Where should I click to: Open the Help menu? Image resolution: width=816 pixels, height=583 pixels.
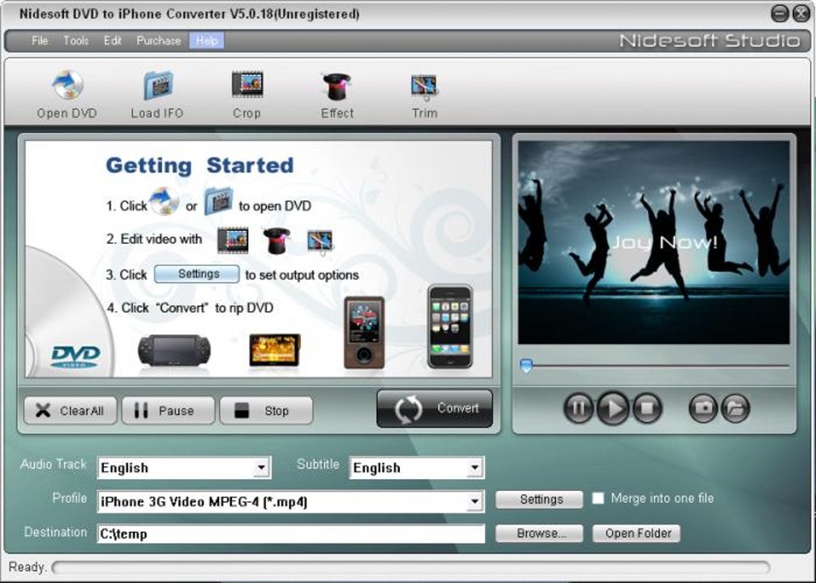click(206, 41)
